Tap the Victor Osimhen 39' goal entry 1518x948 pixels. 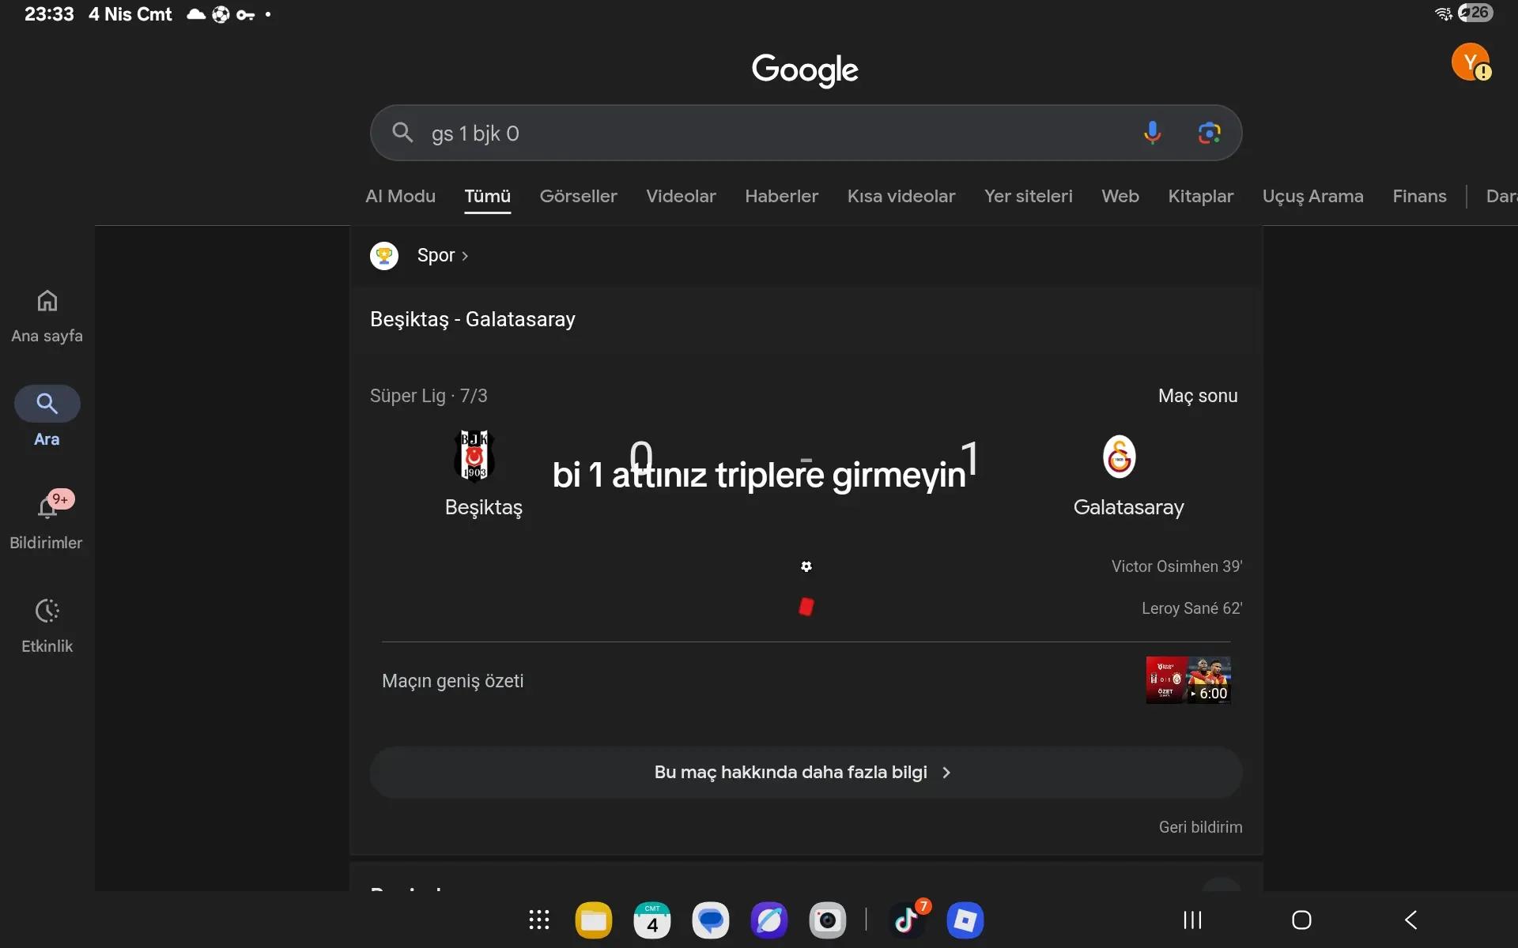click(1176, 566)
